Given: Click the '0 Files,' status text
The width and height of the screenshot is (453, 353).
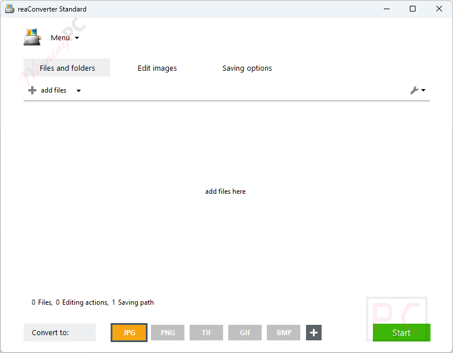Looking at the screenshot, I should (42, 302).
